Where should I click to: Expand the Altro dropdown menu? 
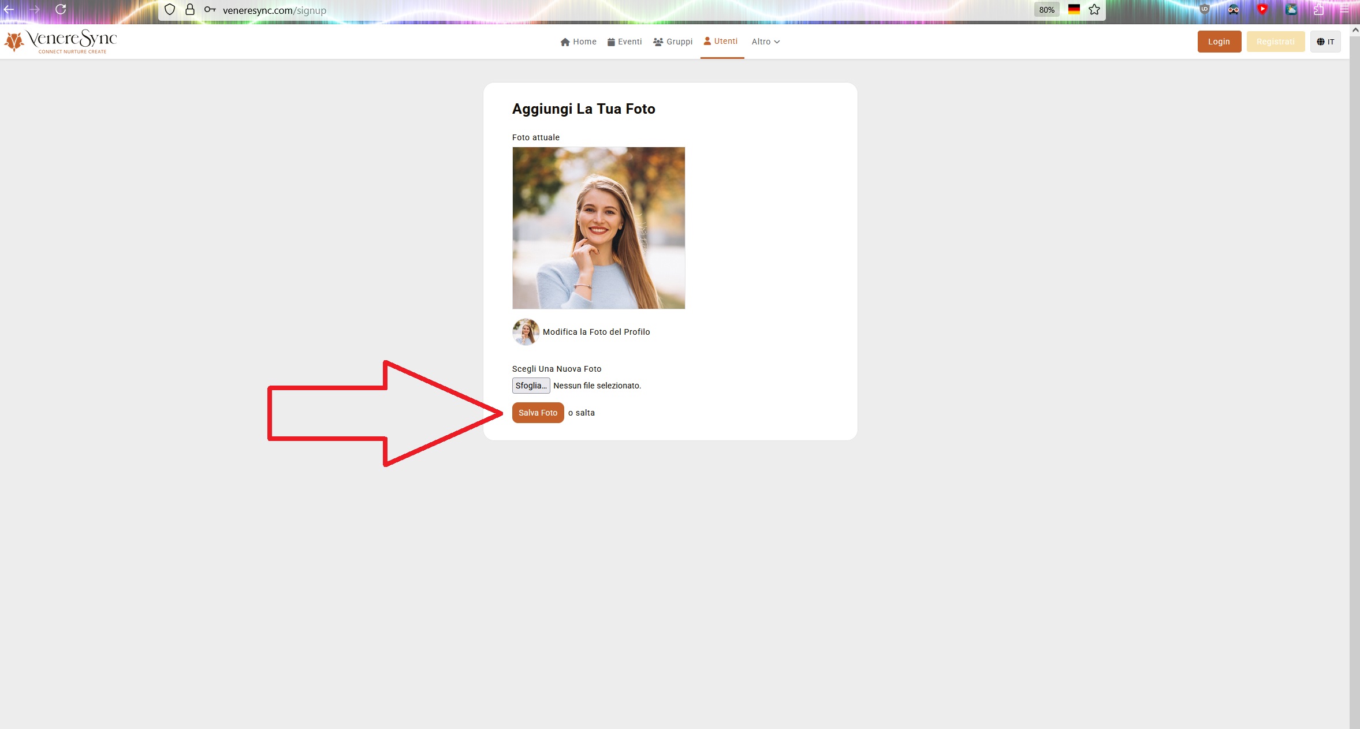click(x=765, y=42)
